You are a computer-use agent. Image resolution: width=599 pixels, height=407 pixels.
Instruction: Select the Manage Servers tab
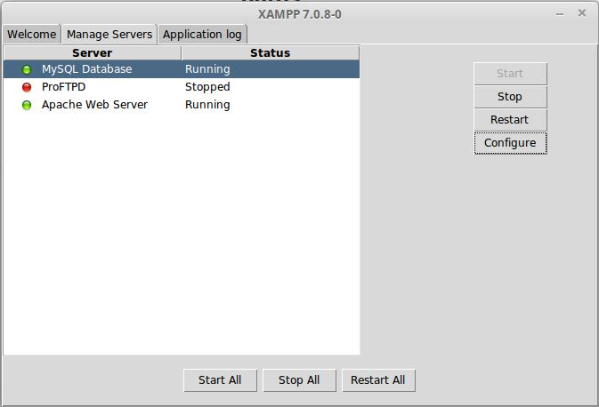coord(109,35)
